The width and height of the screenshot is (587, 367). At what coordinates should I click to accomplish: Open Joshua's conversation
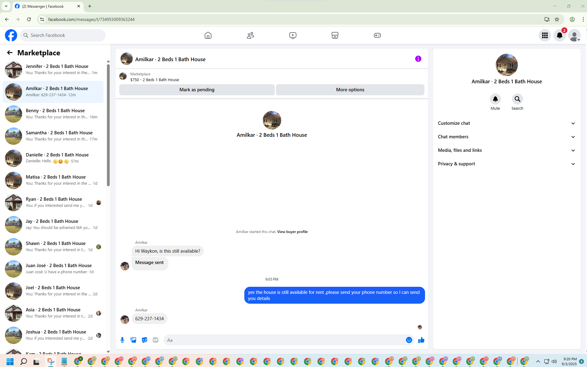53,335
